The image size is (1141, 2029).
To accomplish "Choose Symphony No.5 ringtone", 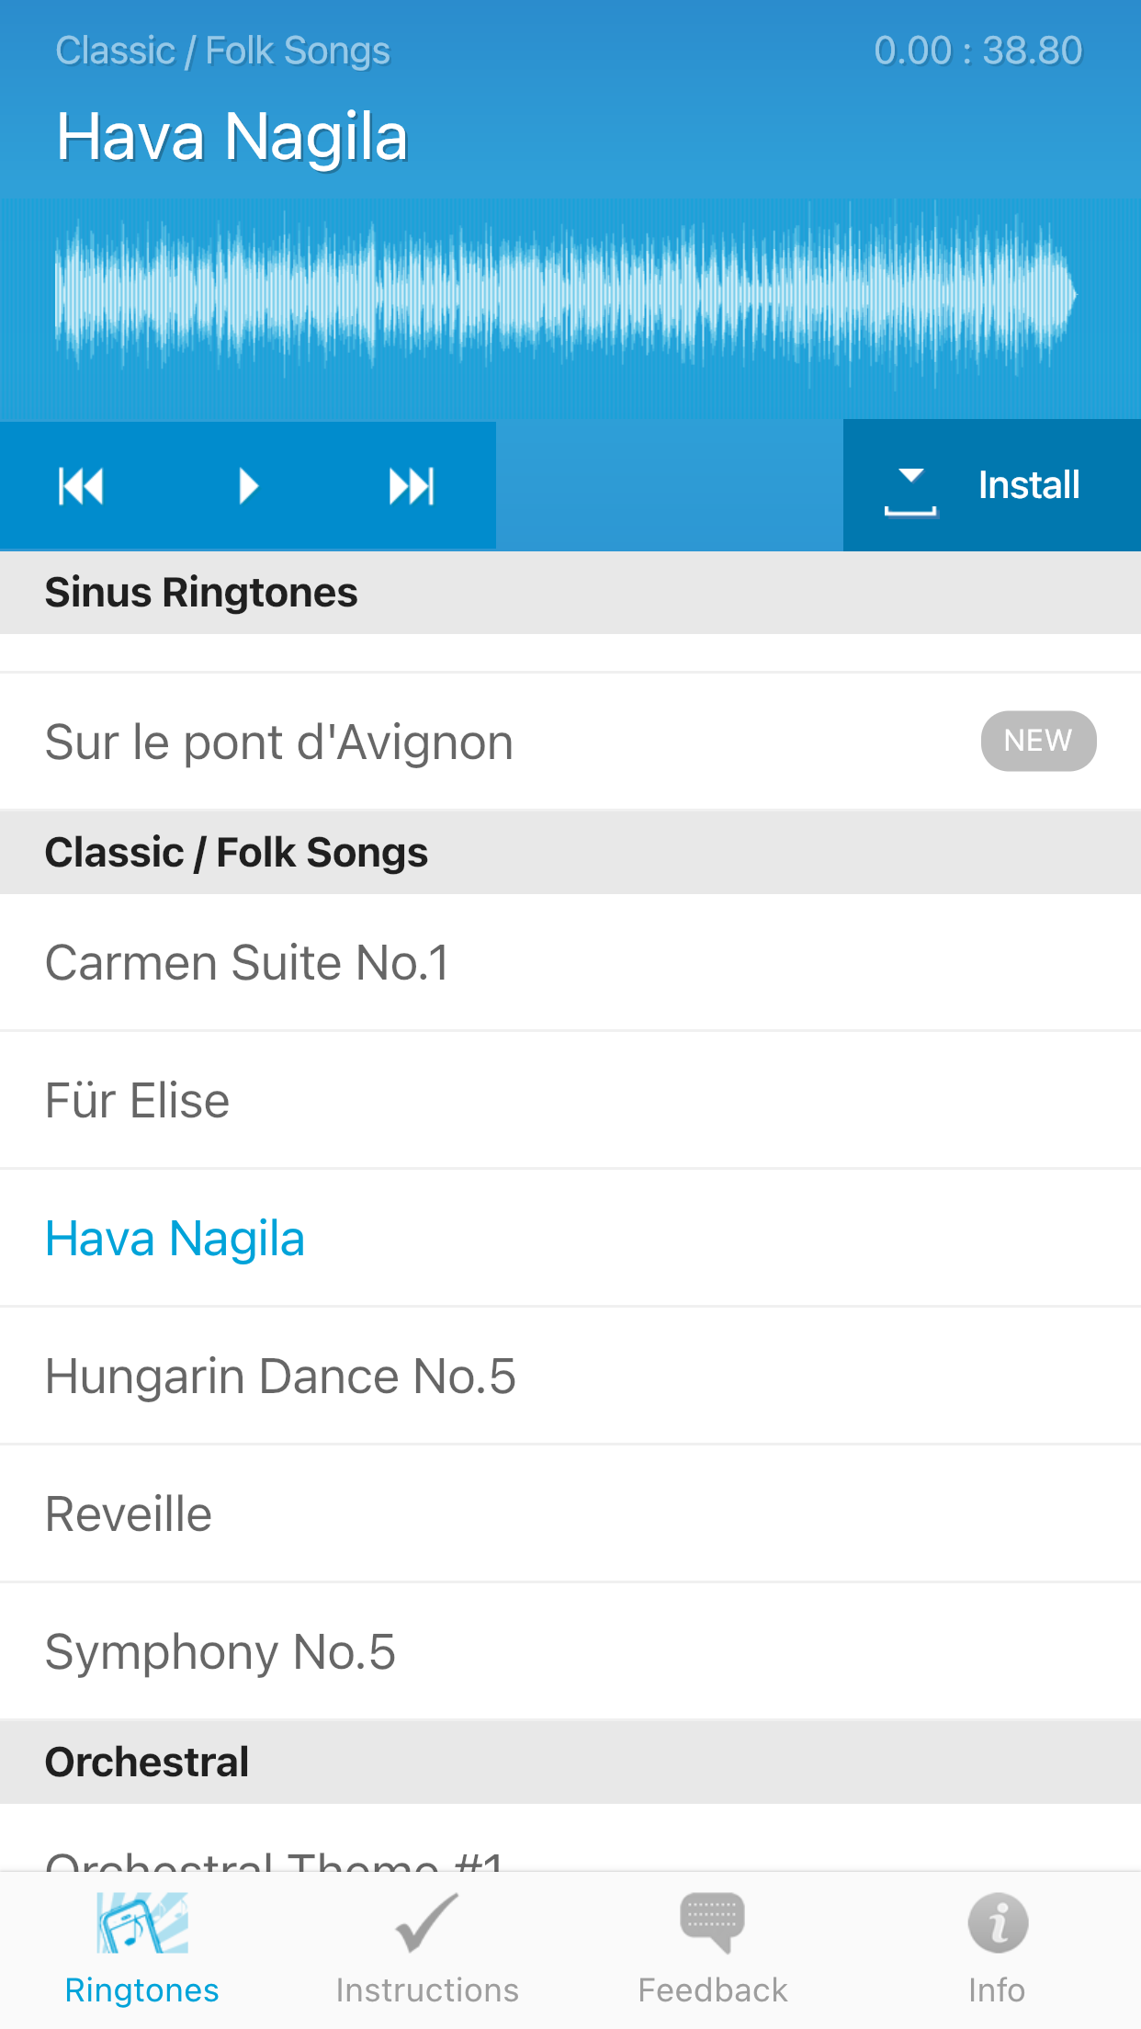I will click(x=220, y=1652).
